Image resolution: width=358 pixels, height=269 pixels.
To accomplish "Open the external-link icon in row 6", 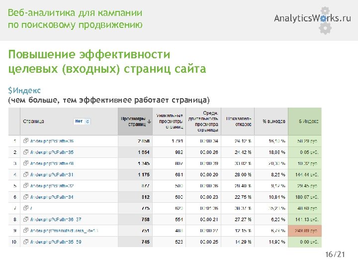I will click(26, 197).
